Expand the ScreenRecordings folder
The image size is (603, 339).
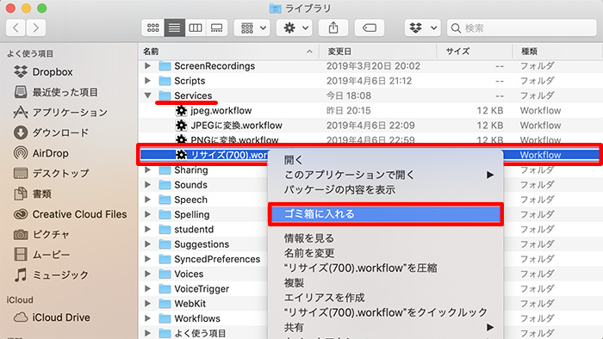(x=147, y=65)
